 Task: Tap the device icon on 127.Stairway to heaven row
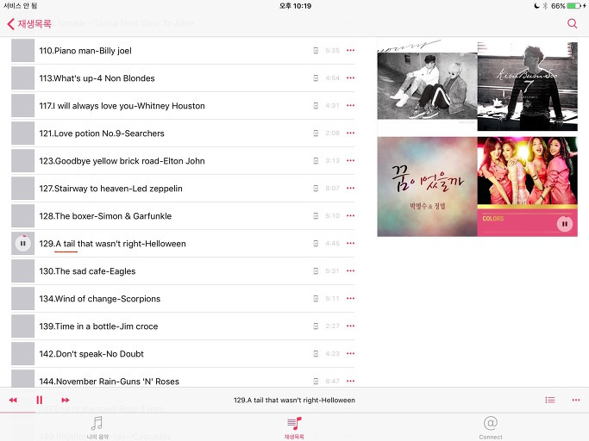click(316, 188)
